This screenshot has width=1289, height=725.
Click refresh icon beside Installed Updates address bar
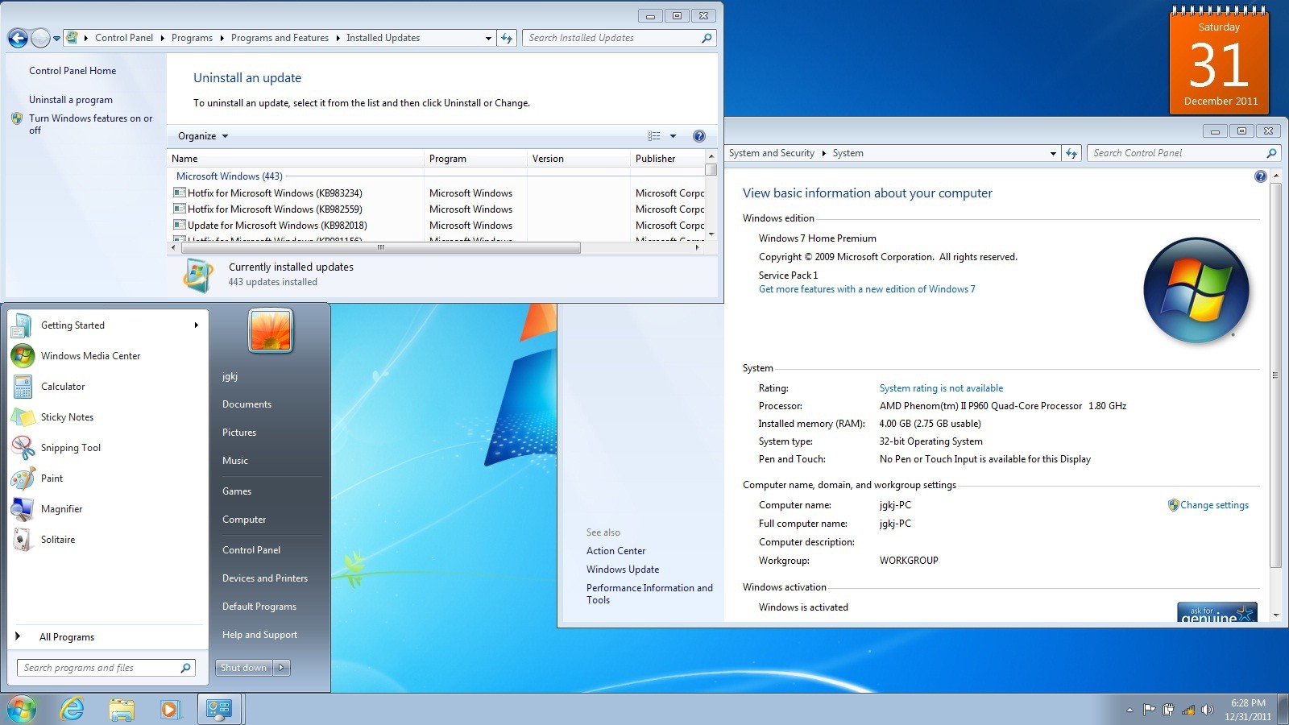[x=507, y=38]
